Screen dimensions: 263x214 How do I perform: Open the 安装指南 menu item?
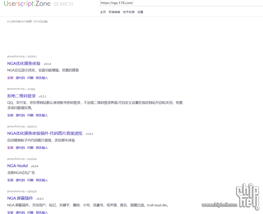[x=114, y=12]
